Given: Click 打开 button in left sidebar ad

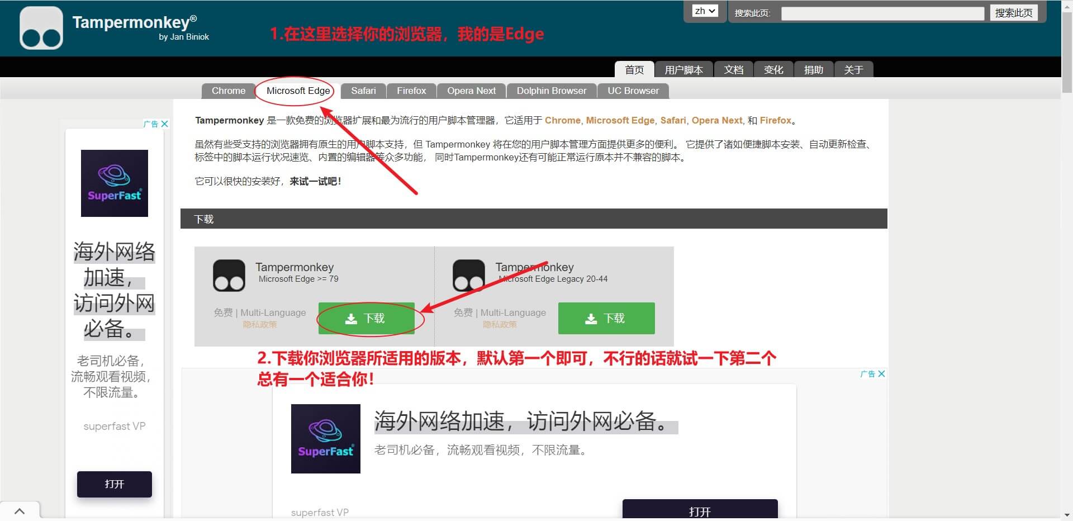Looking at the screenshot, I should pyautogui.click(x=115, y=484).
